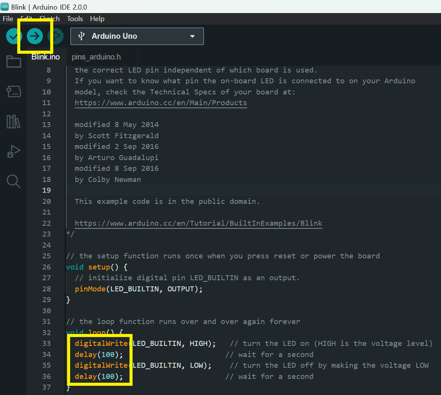Open the Help menu

(97, 18)
